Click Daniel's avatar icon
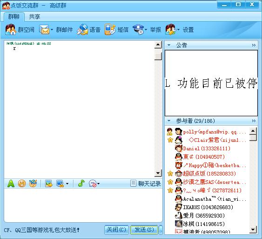 pos(178,148)
